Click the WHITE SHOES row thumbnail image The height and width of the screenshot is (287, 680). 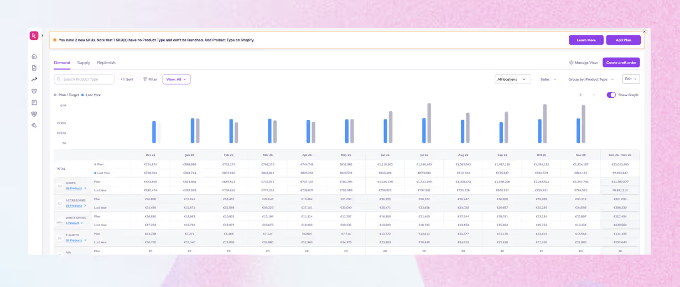(59, 221)
